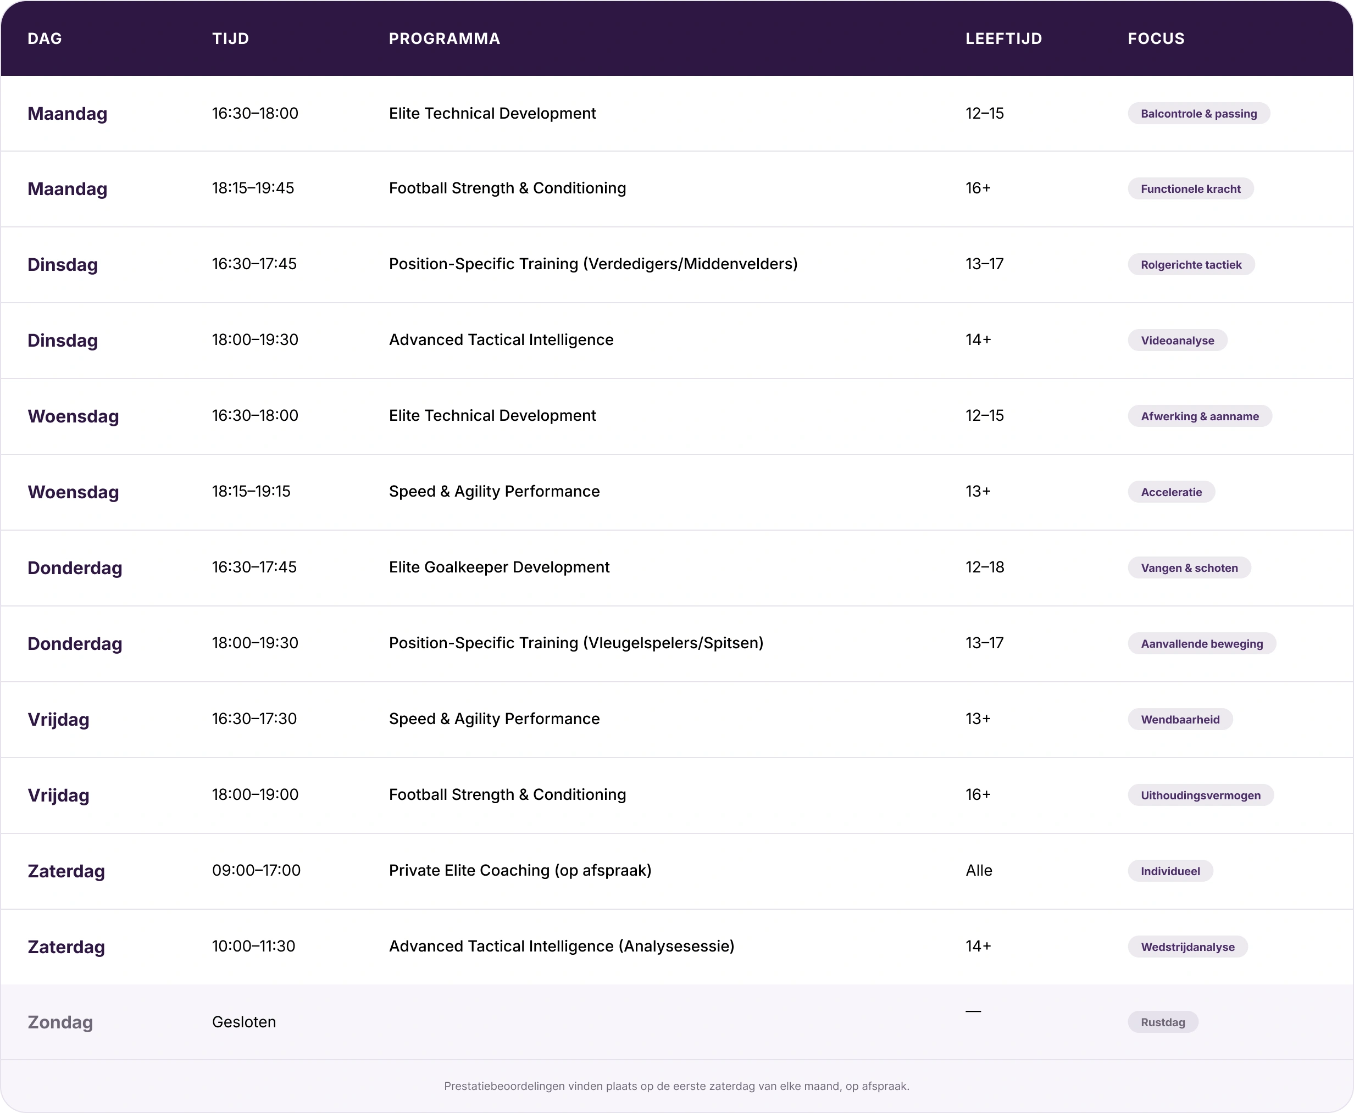Click the Balcontrole & passing focus tag
Image resolution: width=1354 pixels, height=1113 pixels.
[1198, 114]
